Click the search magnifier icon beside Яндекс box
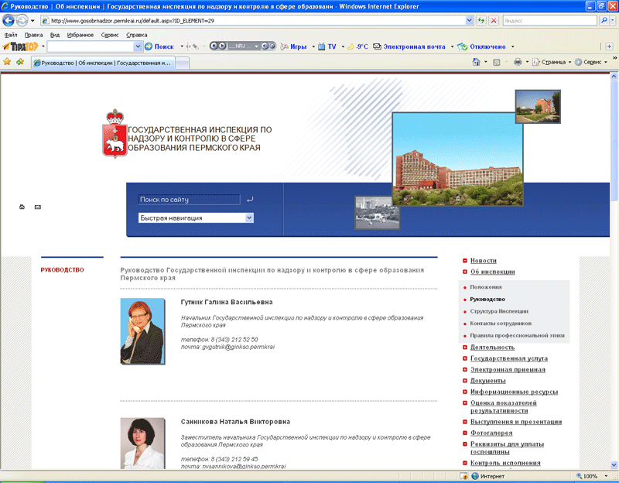619x483 pixels. click(604, 20)
